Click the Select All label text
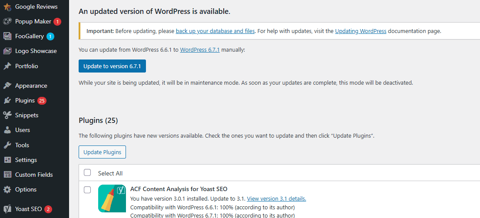This screenshot has height=218, width=480. [110, 173]
